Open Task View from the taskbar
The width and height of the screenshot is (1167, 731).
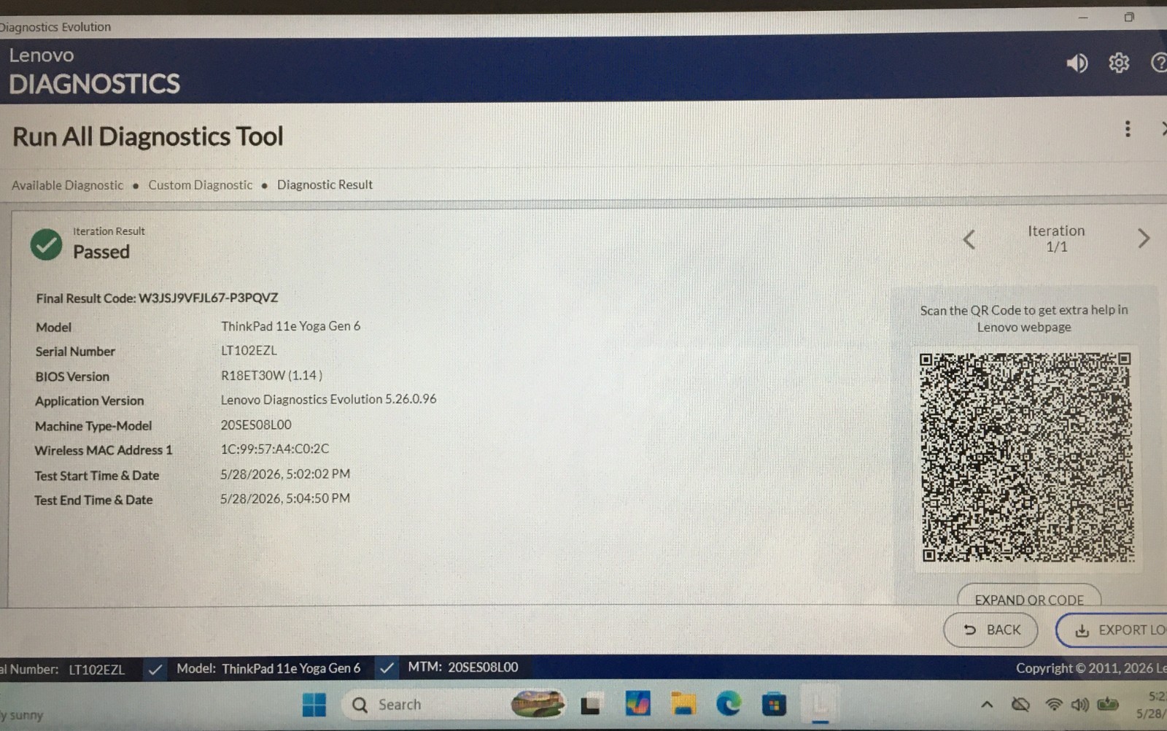pyautogui.click(x=590, y=705)
